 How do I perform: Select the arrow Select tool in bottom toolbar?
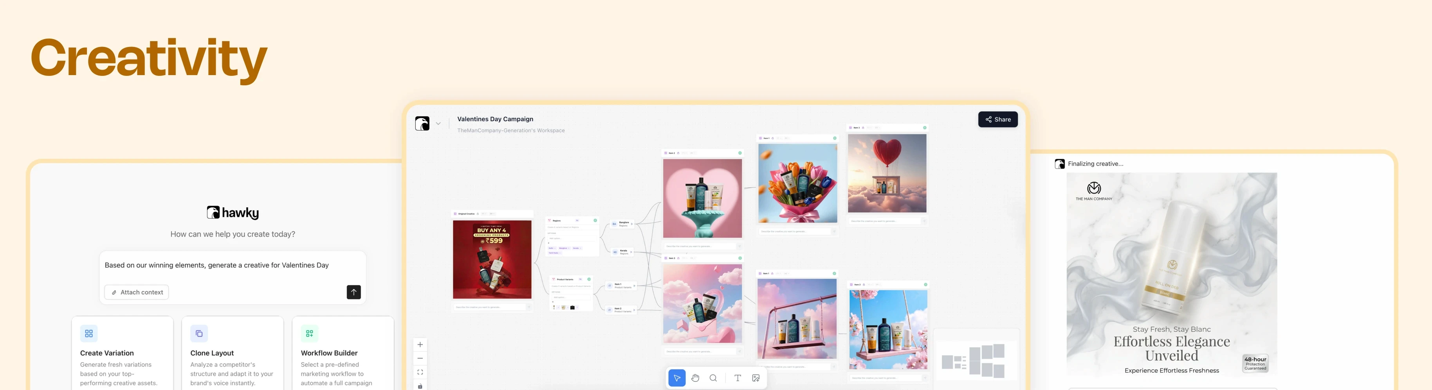pyautogui.click(x=676, y=378)
